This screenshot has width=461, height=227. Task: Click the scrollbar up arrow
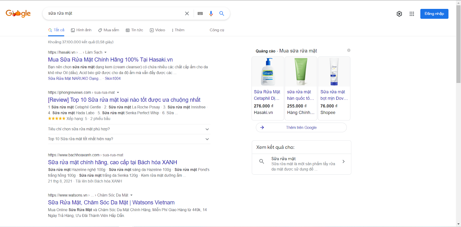pyautogui.click(x=458, y=3)
